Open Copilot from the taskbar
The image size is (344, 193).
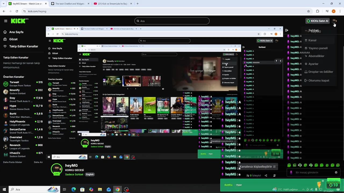click(91, 190)
